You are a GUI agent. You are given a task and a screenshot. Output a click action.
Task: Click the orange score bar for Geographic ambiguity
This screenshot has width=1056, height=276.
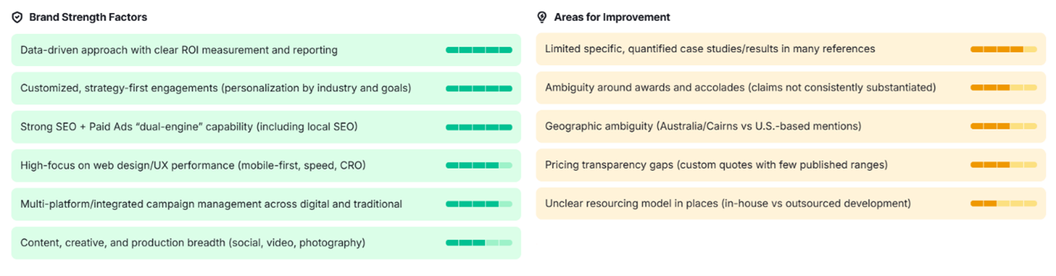click(1004, 127)
